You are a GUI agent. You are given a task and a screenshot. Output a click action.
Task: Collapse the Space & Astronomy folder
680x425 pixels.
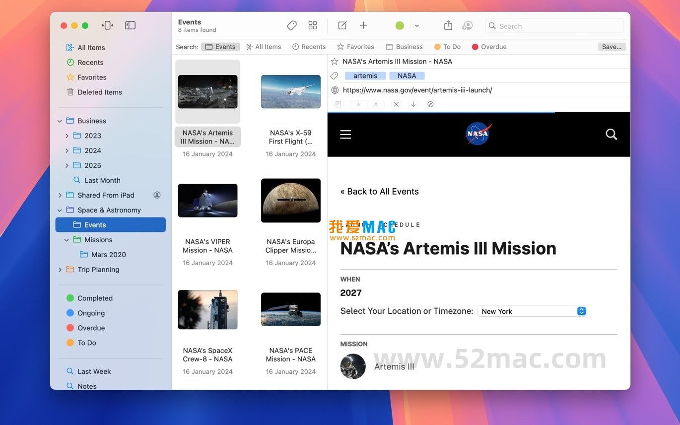click(x=60, y=210)
